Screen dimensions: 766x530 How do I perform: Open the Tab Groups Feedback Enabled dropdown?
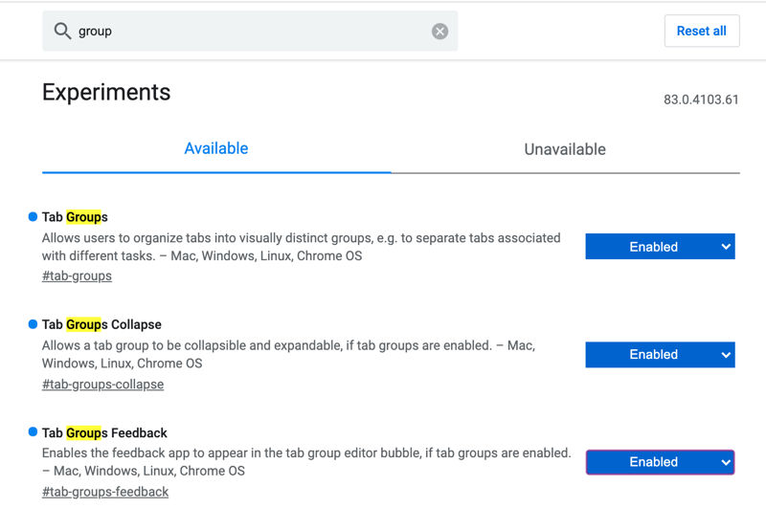[660, 462]
